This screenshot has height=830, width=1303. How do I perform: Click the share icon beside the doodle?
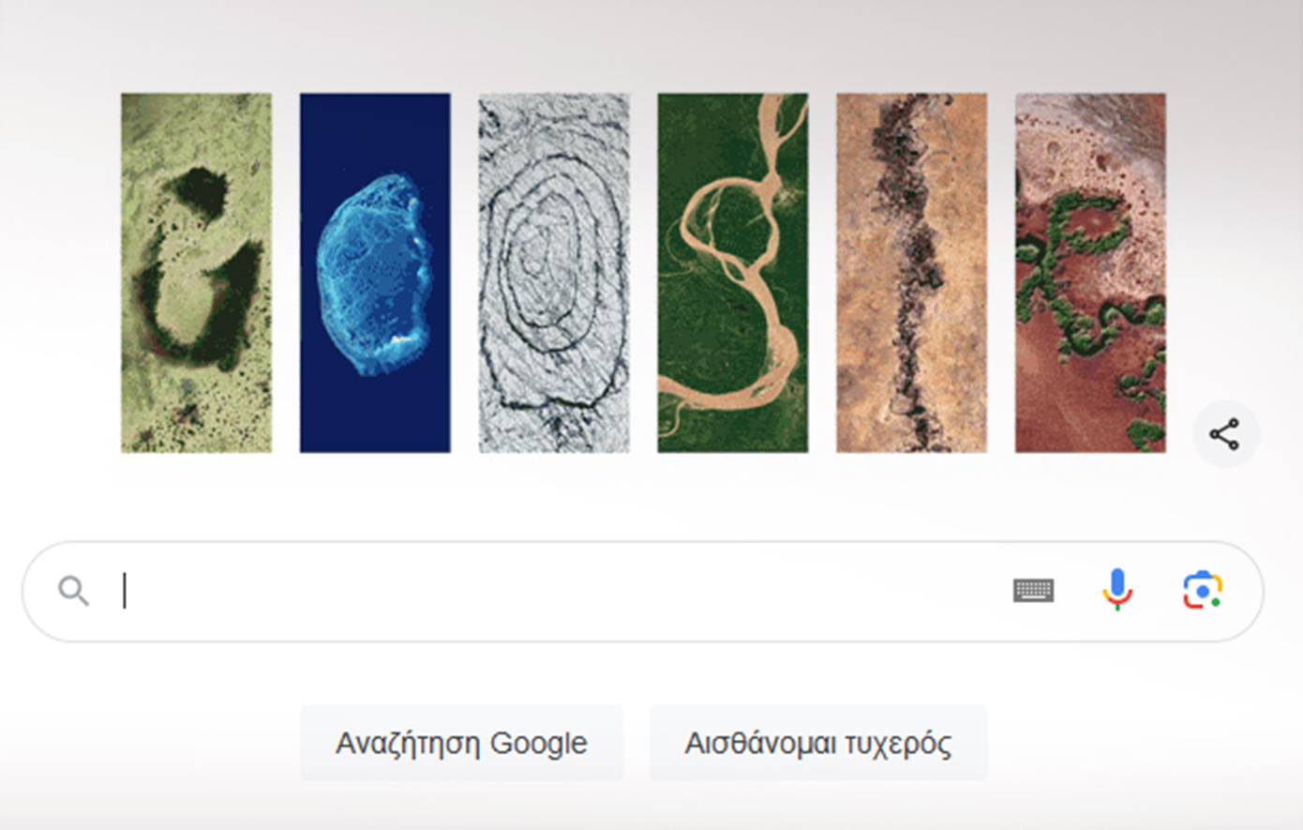[x=1224, y=434]
